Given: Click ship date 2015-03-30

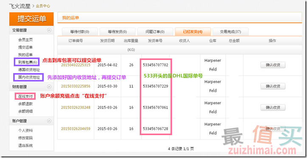Looking at the screenshot, I should (x=107, y=86).
